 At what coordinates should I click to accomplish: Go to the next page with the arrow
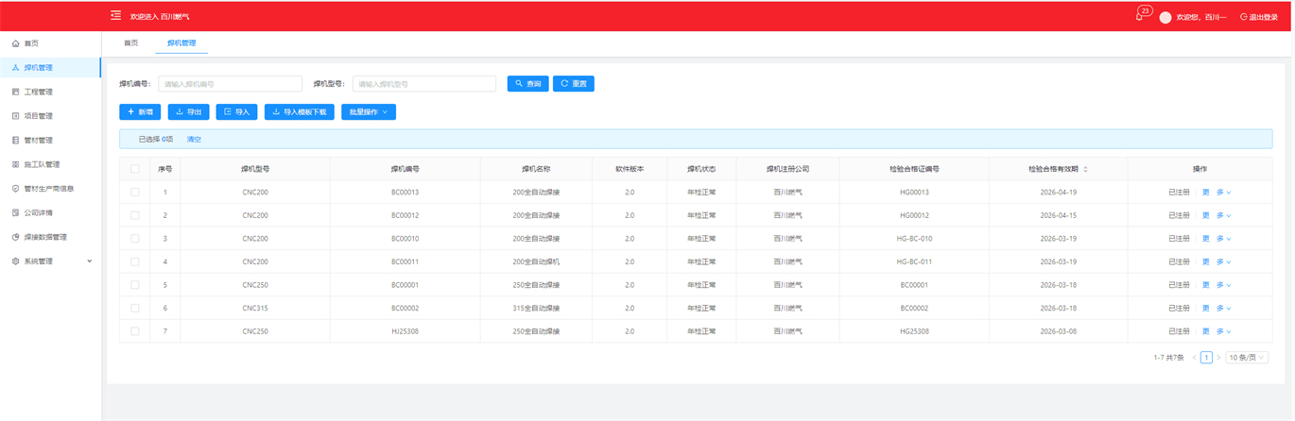tap(1218, 358)
